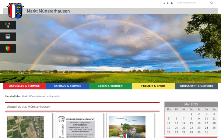
Task: Click the rainbow header banner image
Action: pyautogui.click(x=110, y=48)
